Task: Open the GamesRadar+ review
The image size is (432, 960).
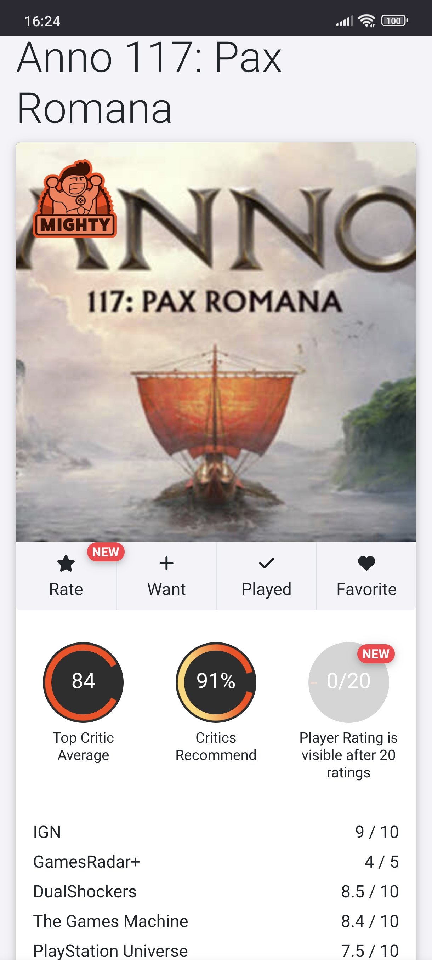Action: [216, 862]
